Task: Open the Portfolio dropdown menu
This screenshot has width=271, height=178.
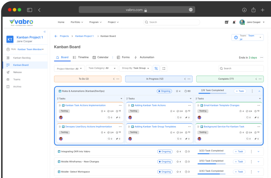Action: point(77,22)
